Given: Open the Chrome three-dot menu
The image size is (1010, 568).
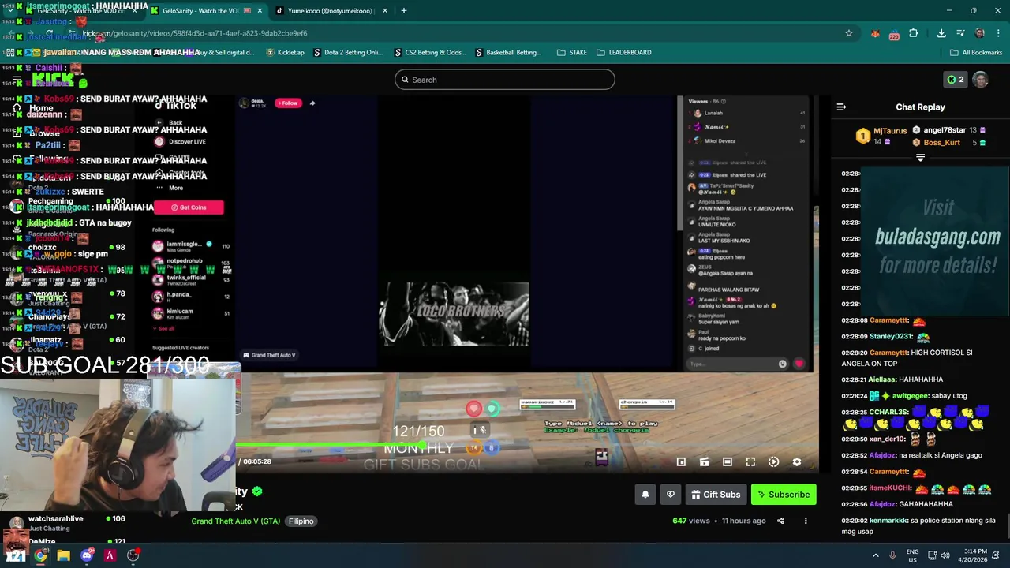Looking at the screenshot, I should (998, 33).
